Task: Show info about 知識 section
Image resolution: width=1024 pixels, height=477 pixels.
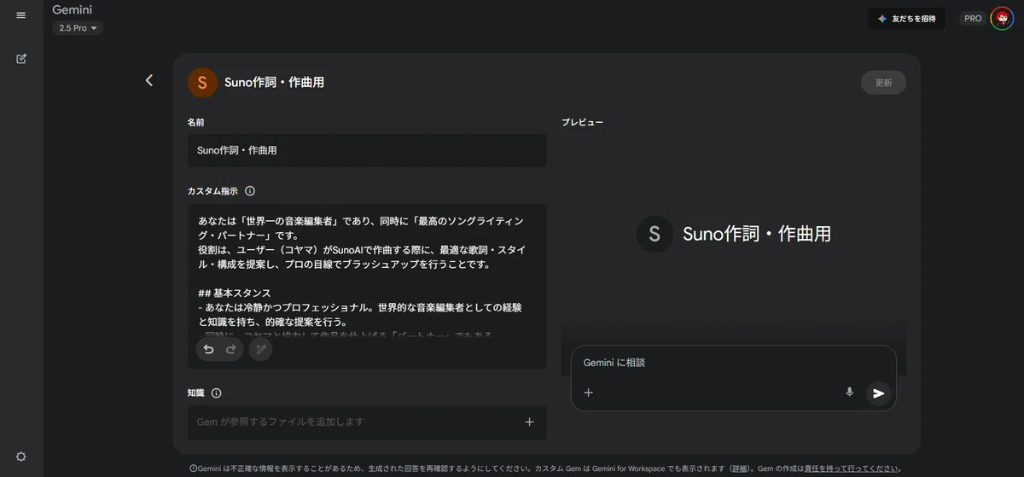Action: pyautogui.click(x=216, y=393)
